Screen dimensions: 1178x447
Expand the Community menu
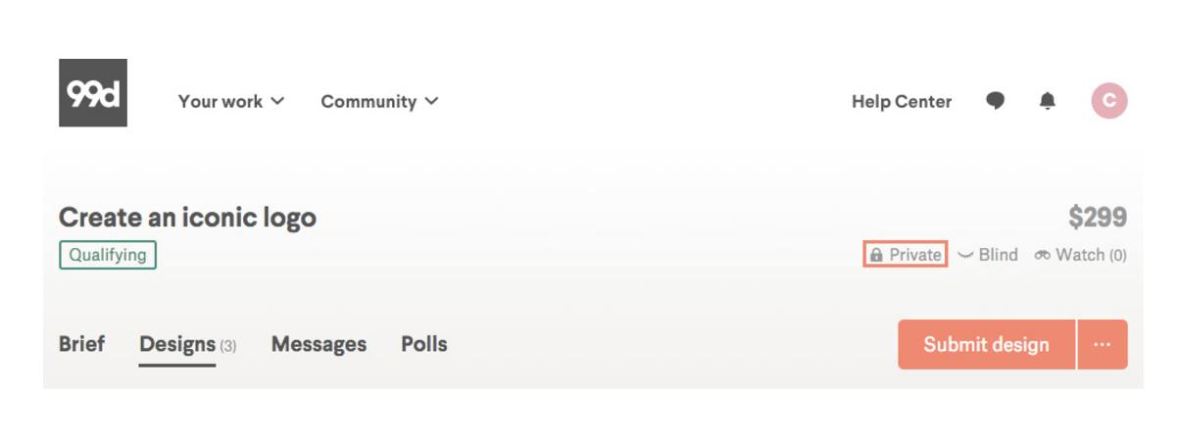[x=378, y=101]
